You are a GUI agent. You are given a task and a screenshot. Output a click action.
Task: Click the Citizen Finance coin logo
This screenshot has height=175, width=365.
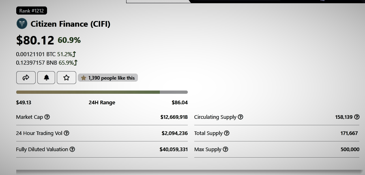[22, 24]
